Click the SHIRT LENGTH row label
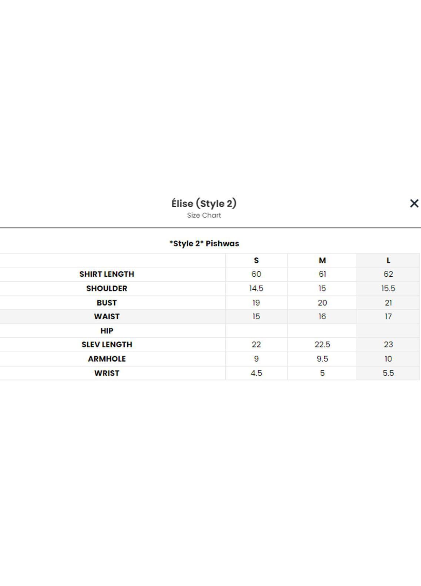 (107, 274)
